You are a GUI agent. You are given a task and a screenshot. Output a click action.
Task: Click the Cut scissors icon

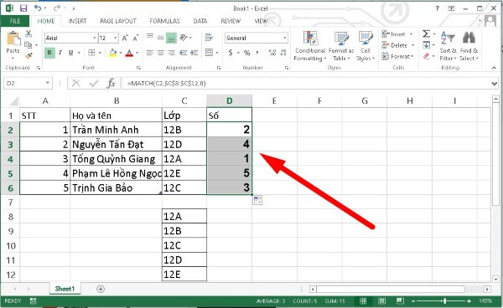click(x=29, y=33)
